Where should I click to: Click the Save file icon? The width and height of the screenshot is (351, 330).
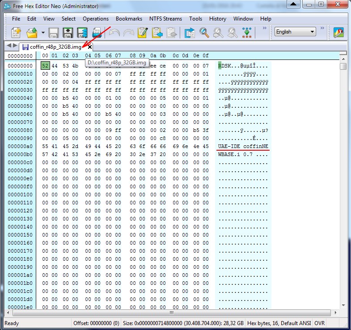tap(54, 32)
